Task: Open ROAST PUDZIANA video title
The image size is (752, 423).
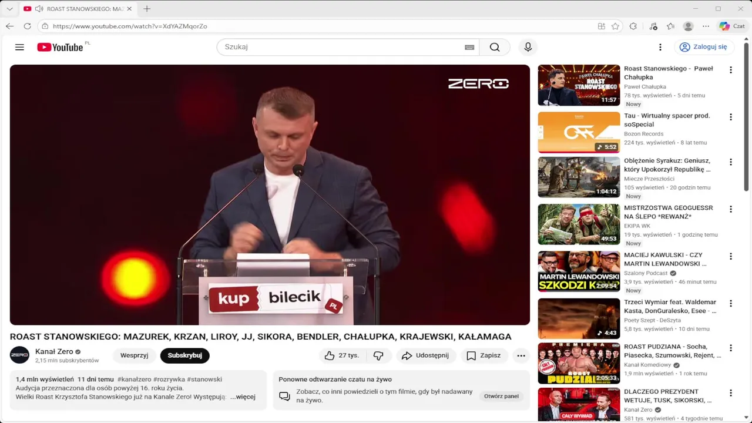Action: [x=672, y=351]
